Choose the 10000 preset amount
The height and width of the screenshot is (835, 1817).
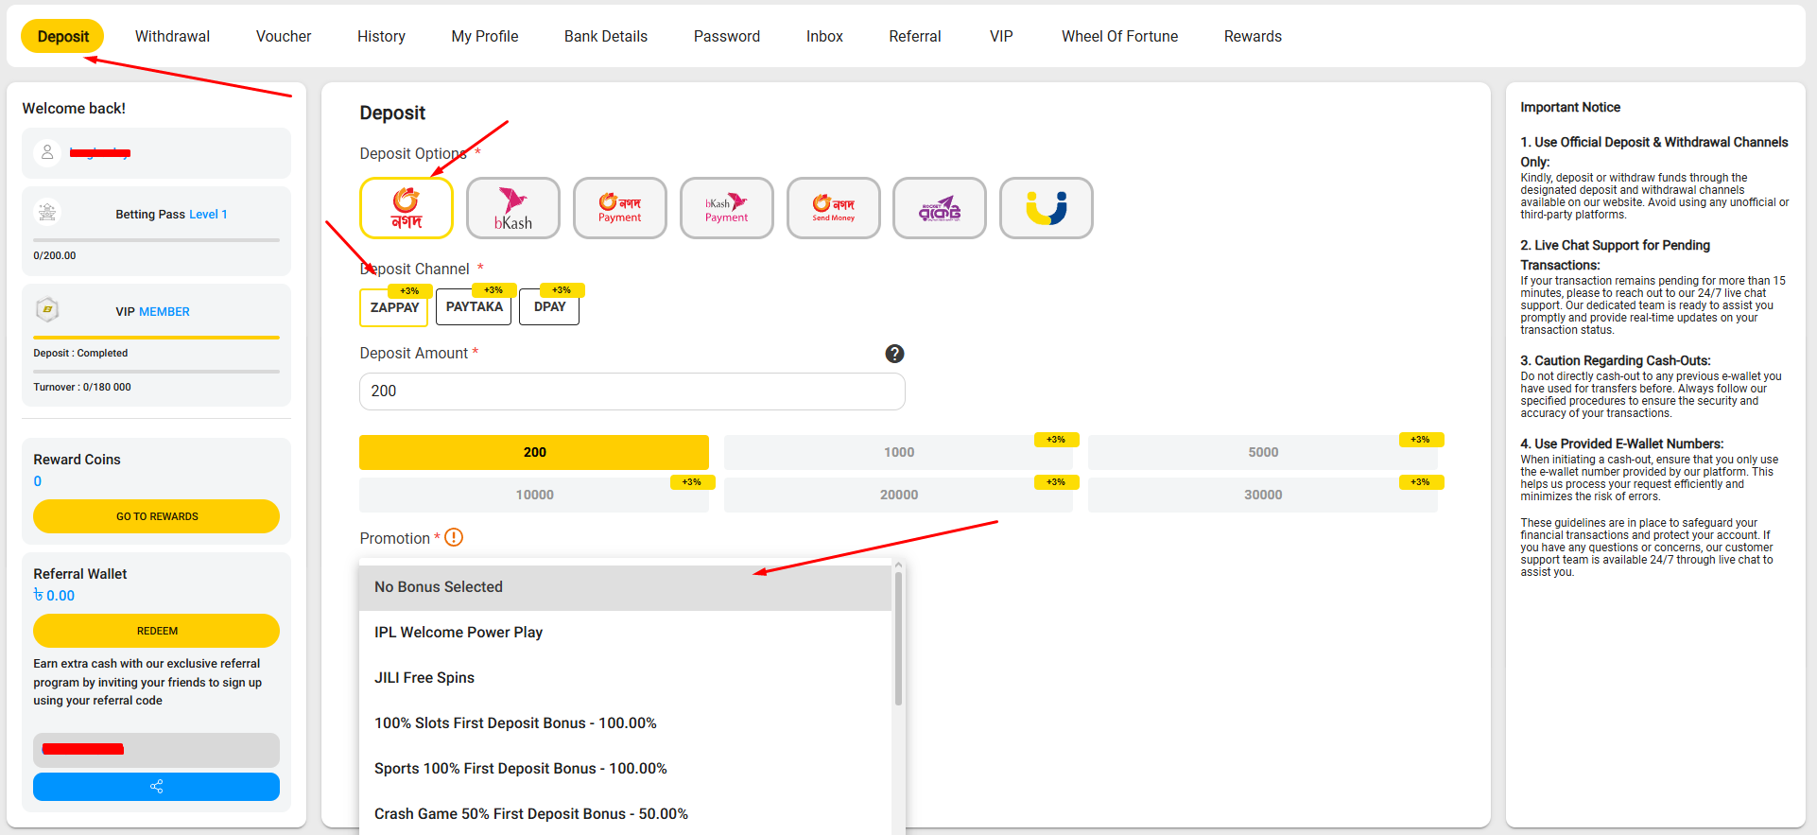pyautogui.click(x=534, y=495)
